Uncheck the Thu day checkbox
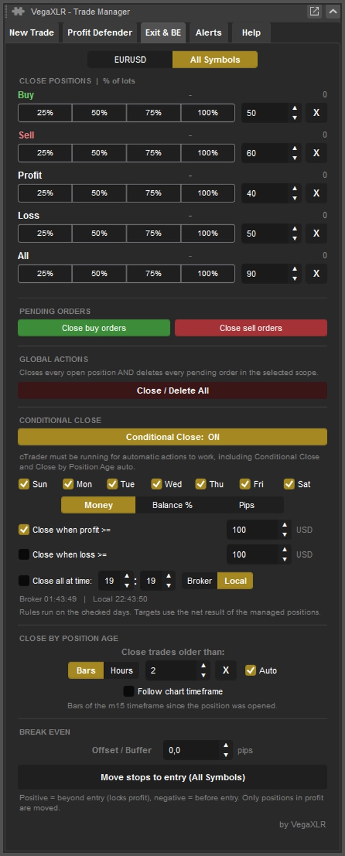The height and width of the screenshot is (856, 345). click(x=201, y=484)
